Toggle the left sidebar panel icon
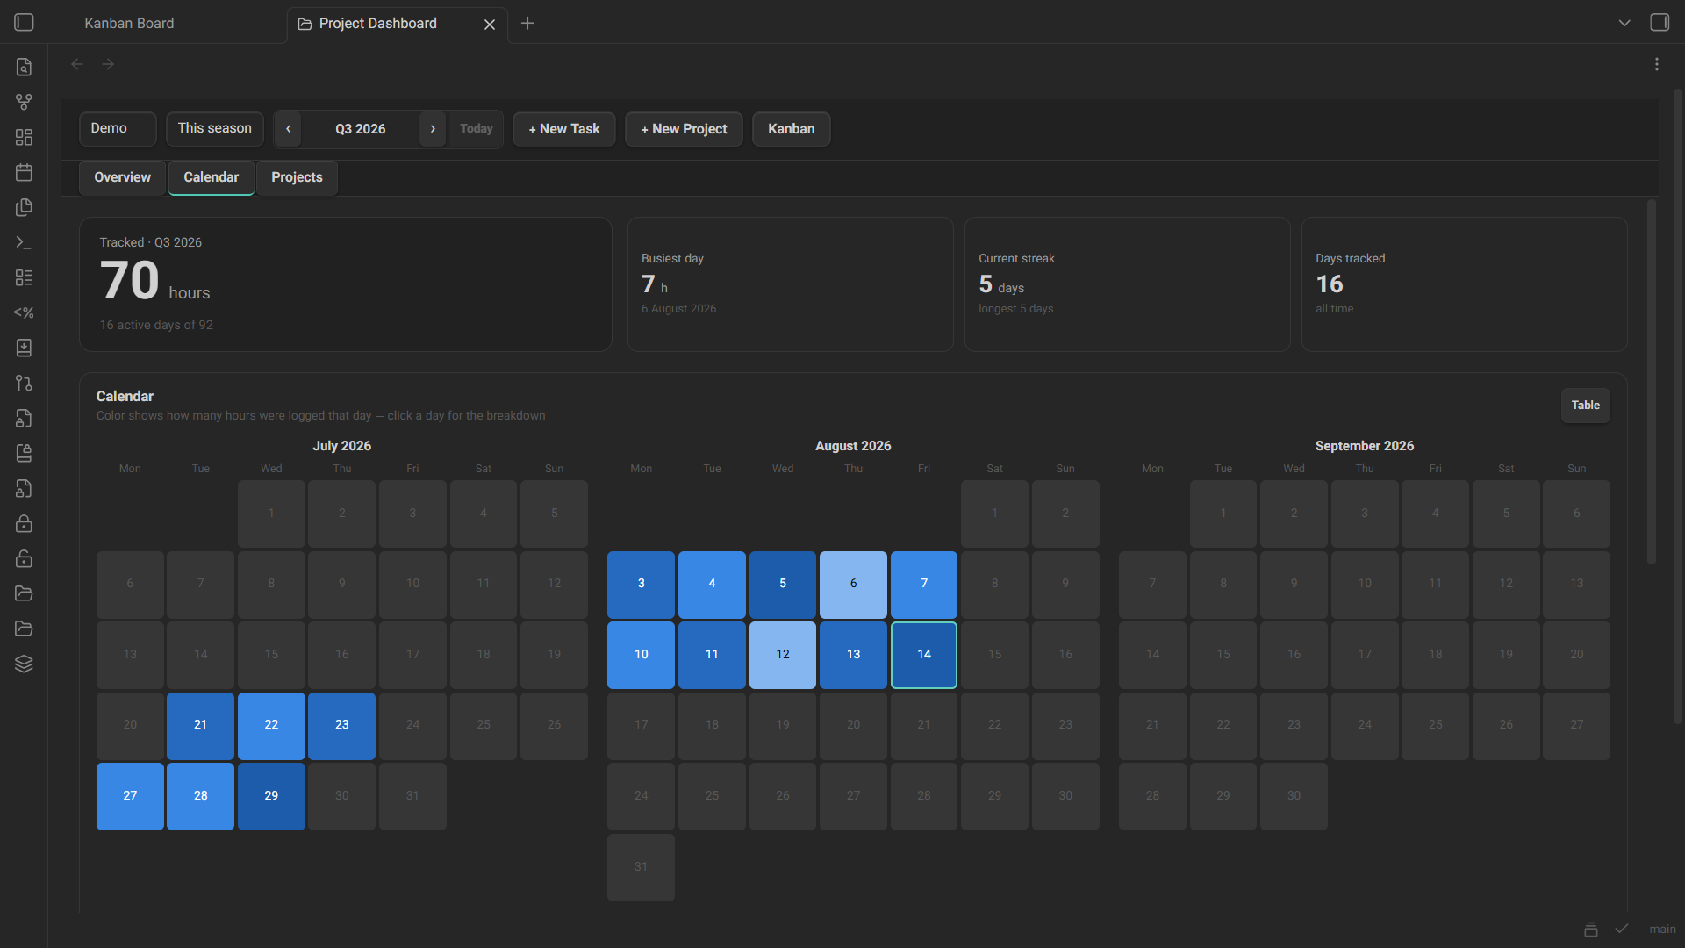The image size is (1685, 948). (x=24, y=23)
